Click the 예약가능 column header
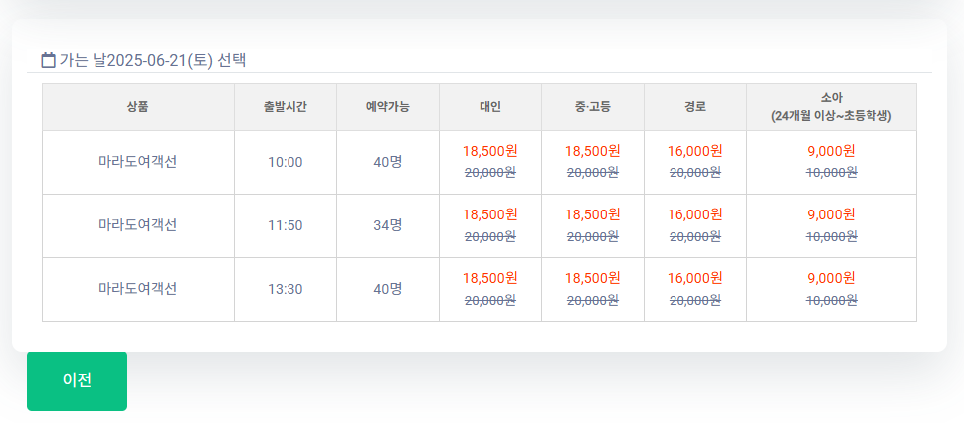Image resolution: width=964 pixels, height=423 pixels. (388, 107)
